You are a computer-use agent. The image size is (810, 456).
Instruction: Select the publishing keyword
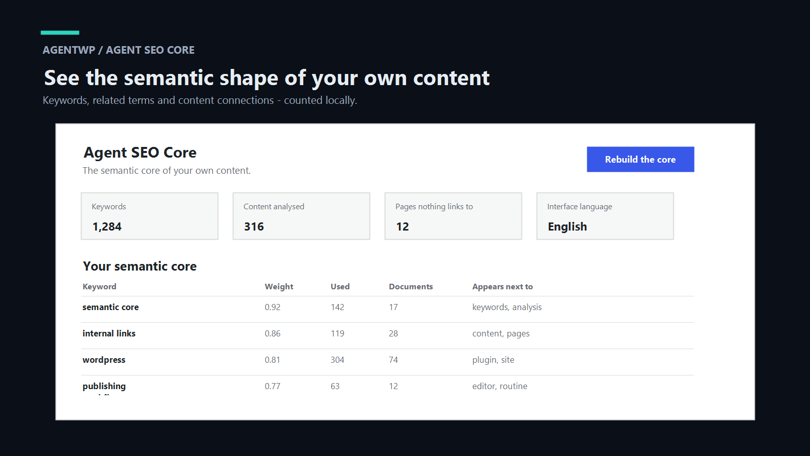pyautogui.click(x=104, y=386)
